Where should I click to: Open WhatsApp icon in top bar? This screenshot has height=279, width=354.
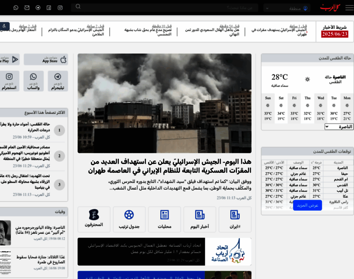point(16,7)
